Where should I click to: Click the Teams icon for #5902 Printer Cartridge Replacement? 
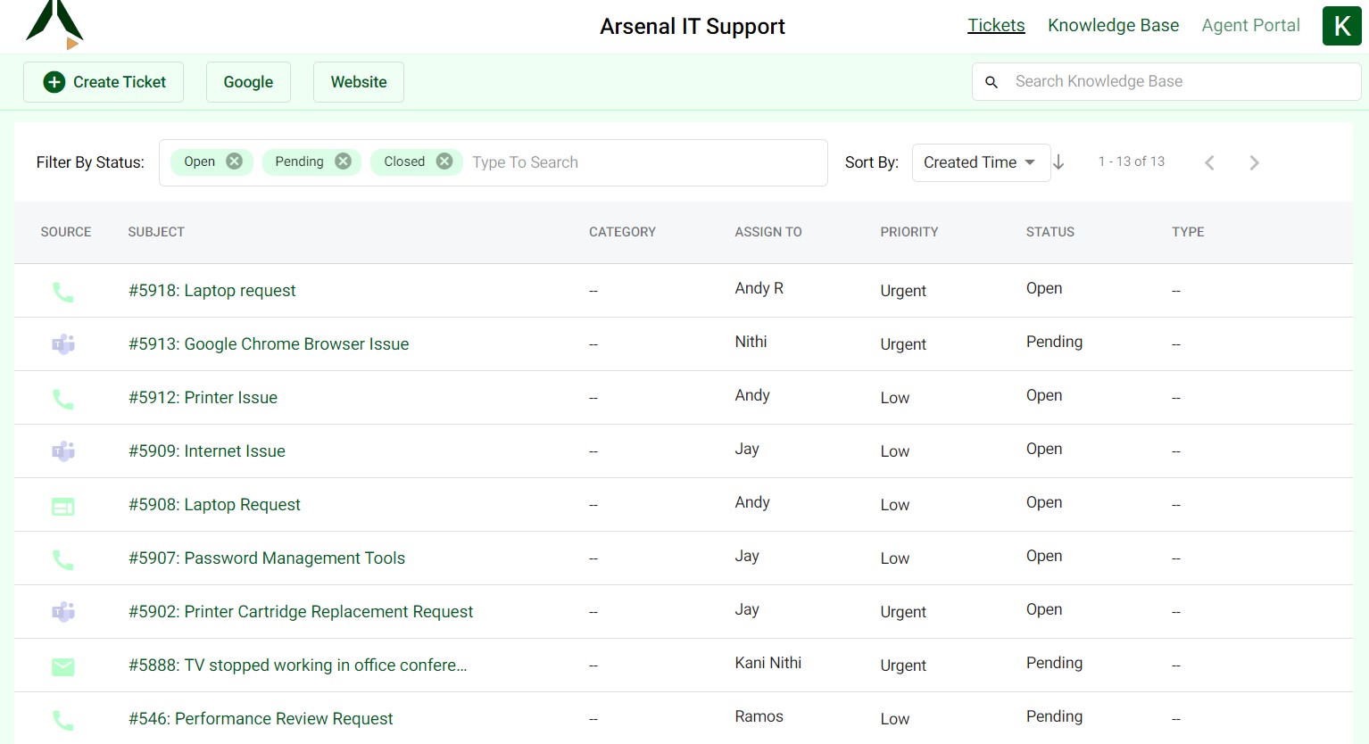coord(63,611)
